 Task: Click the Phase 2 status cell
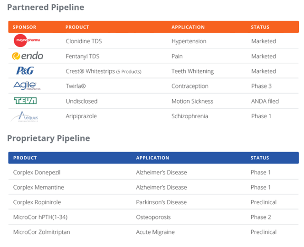(x=261, y=217)
